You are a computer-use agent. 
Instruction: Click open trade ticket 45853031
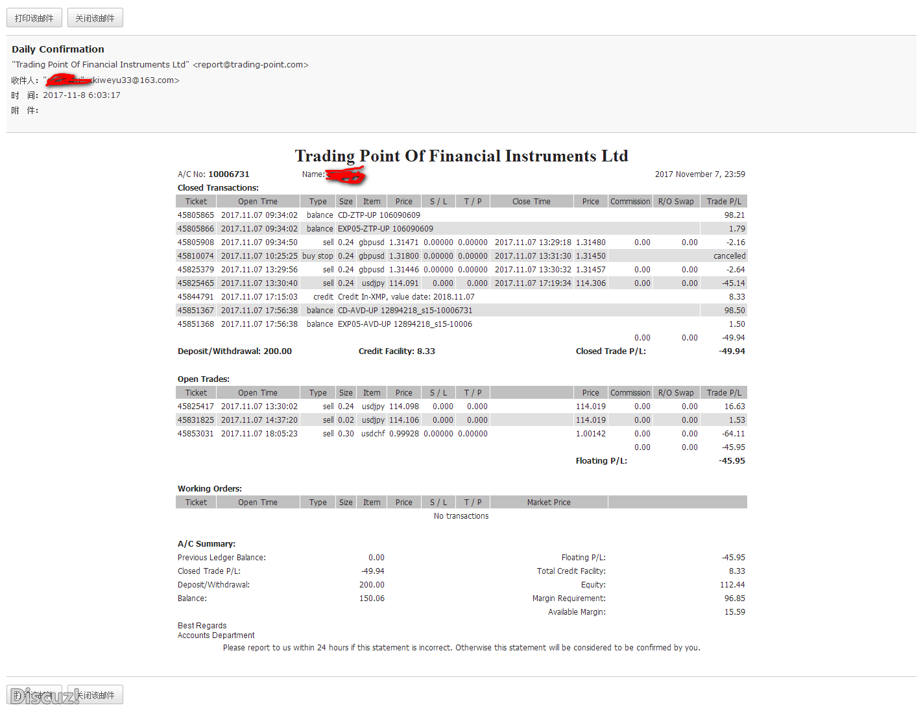coord(196,434)
